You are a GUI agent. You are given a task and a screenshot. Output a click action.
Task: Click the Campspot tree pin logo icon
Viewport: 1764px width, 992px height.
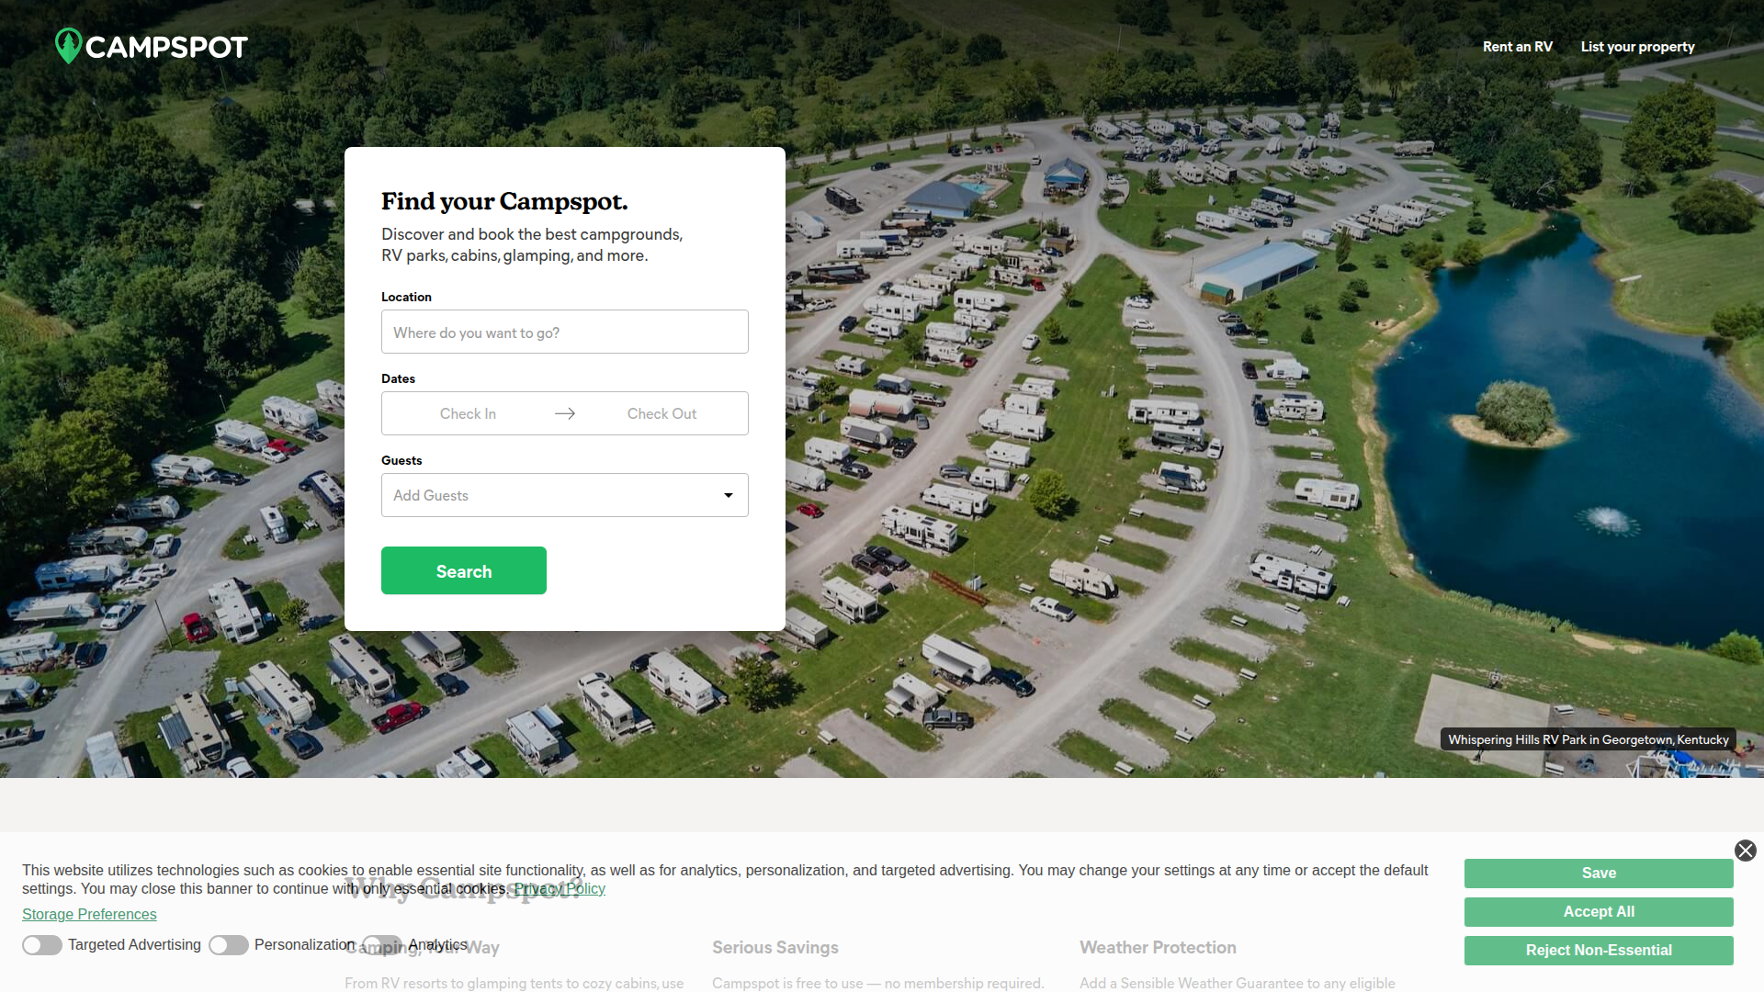[x=68, y=46]
